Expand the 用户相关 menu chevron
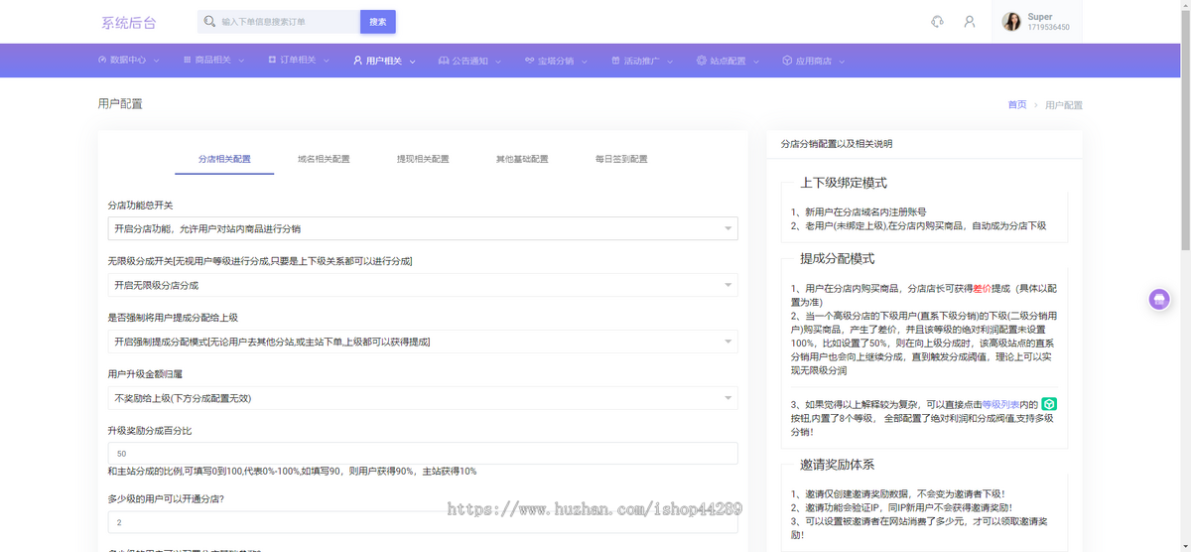 point(412,61)
